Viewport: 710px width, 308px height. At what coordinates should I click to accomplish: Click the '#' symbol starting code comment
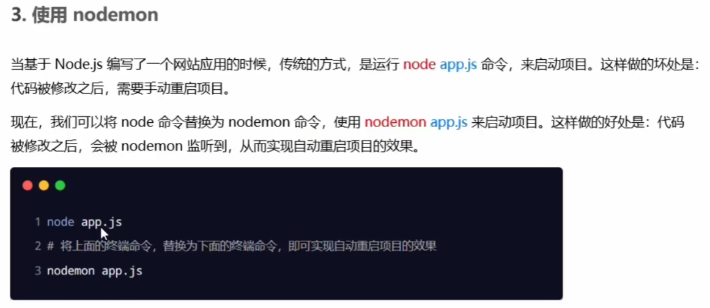coord(50,246)
